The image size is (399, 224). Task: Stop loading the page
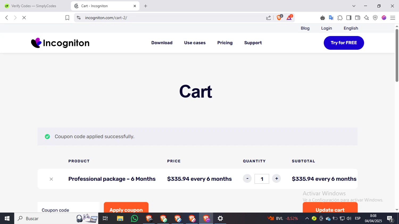[24, 18]
